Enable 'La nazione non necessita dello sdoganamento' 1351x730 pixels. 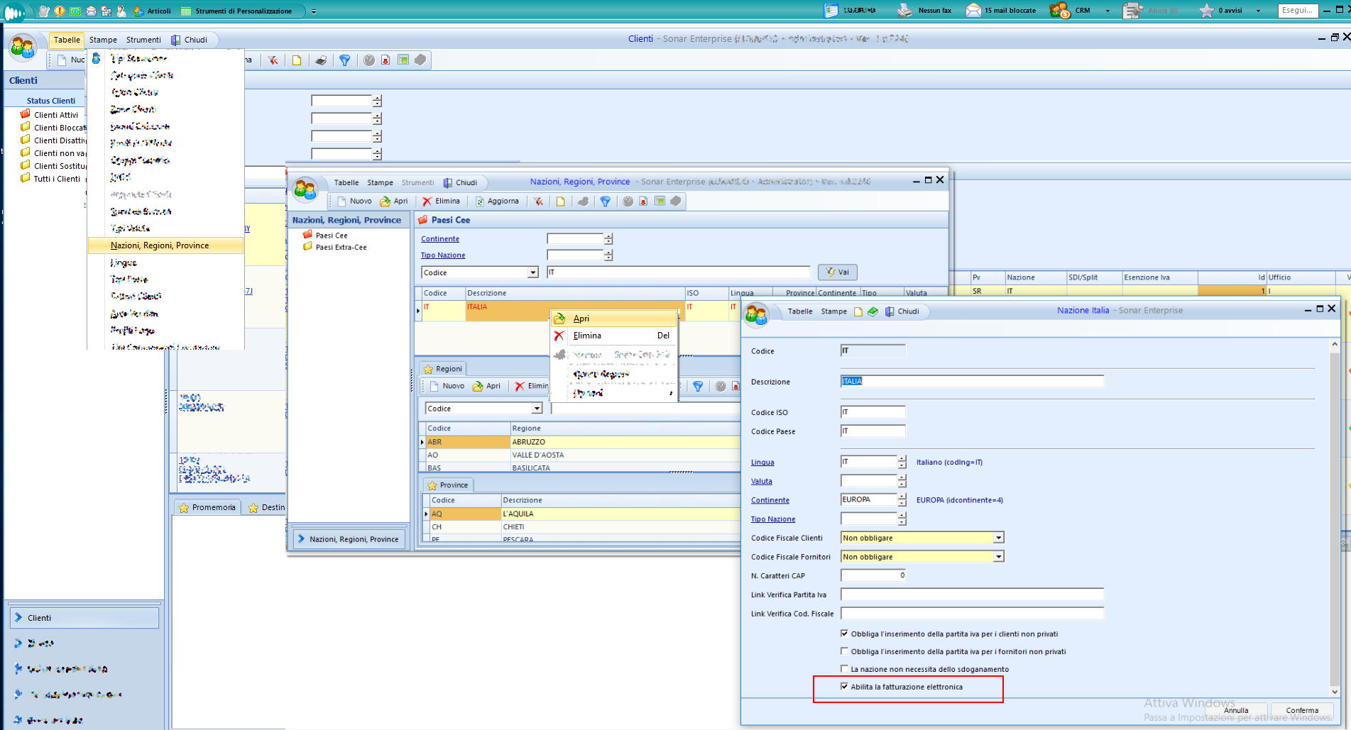click(x=844, y=669)
